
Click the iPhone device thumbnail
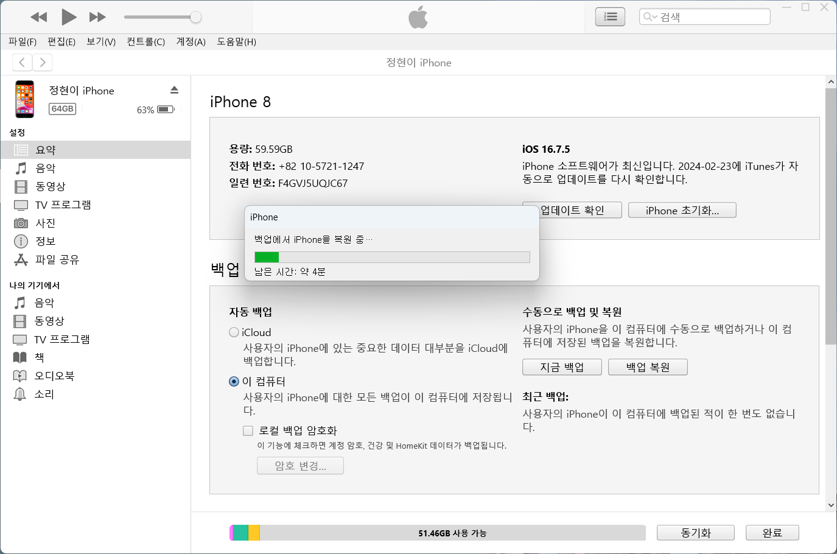point(25,99)
